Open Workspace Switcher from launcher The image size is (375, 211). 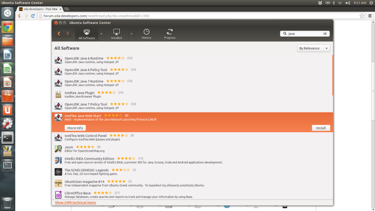click(x=7, y=165)
